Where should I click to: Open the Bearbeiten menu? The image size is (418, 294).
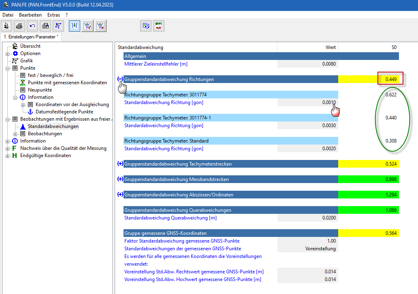pyautogui.click(x=30, y=15)
